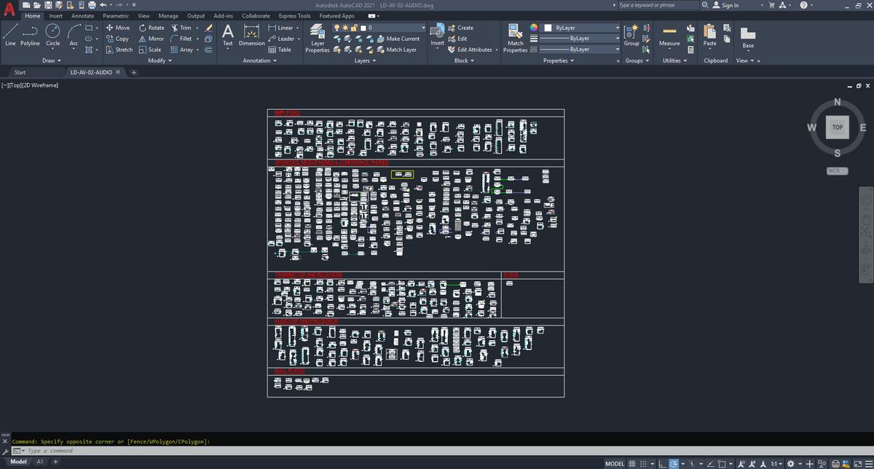Pick the Stretch tool
874x469 pixels.
pyautogui.click(x=119, y=50)
